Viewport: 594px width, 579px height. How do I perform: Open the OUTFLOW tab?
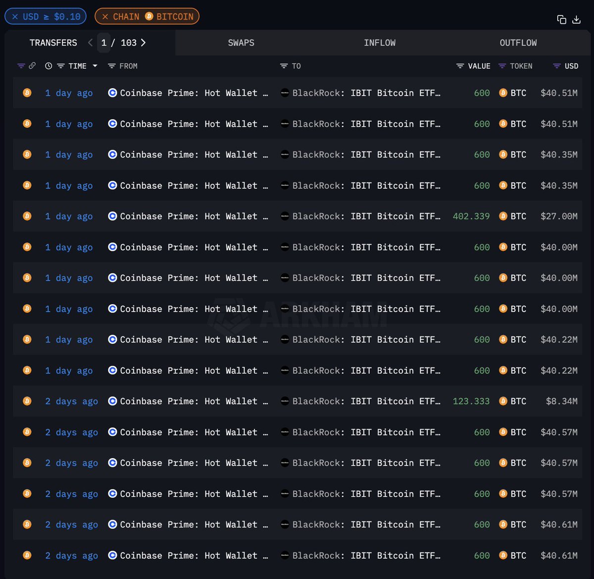(518, 43)
